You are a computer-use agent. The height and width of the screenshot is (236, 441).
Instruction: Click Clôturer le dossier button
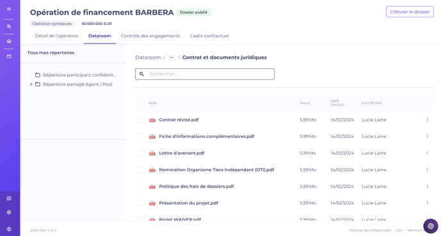(410, 12)
